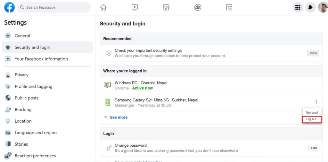The image size is (328, 162).
Task: Click the General gear icon
Action: click(8, 36)
